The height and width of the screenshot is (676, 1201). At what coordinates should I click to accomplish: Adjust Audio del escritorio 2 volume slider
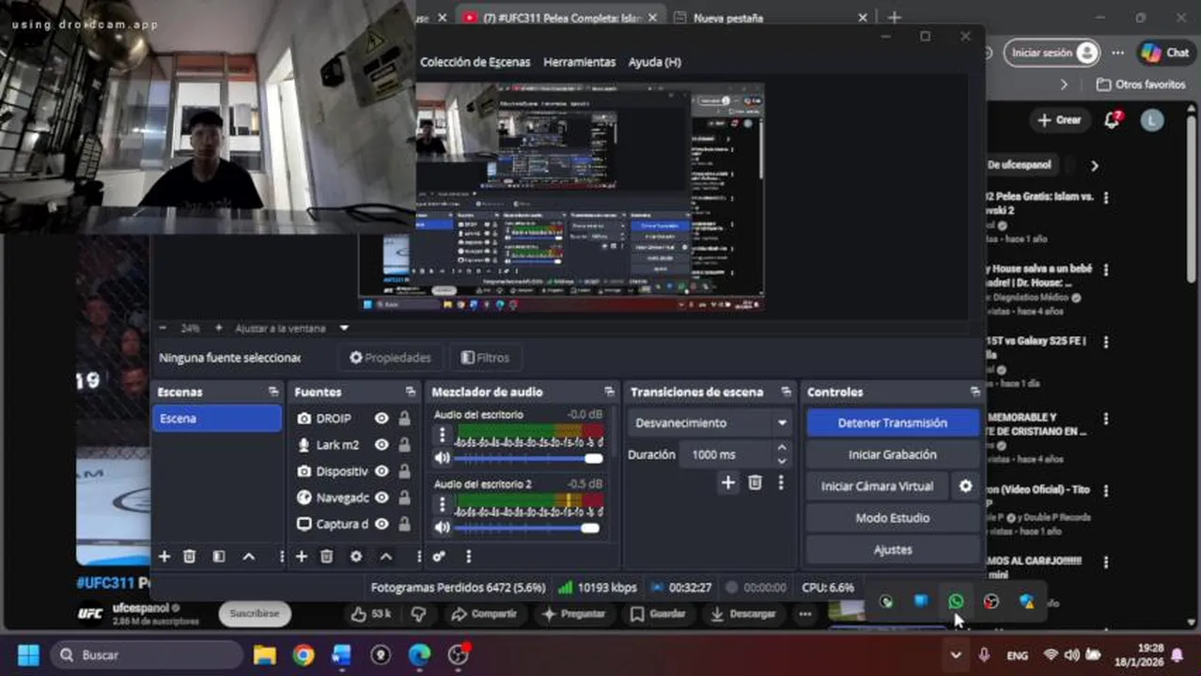tap(527, 529)
